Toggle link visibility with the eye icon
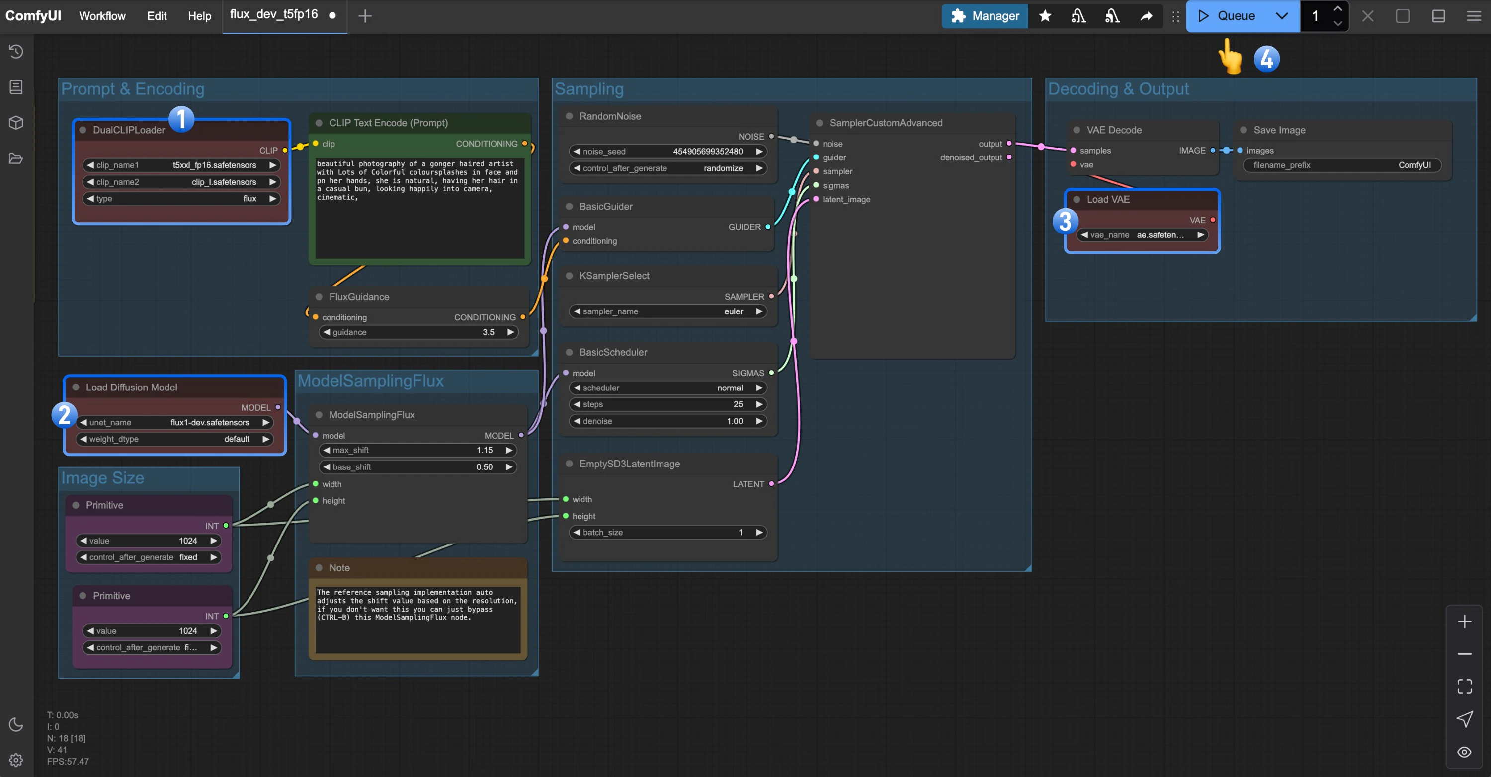This screenshot has width=1491, height=777. coord(1465,752)
